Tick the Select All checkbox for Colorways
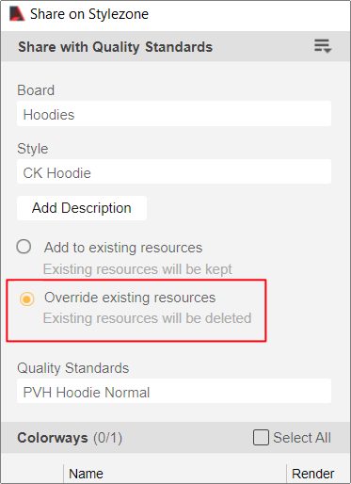Viewport: 351px width, 484px height. [x=261, y=438]
